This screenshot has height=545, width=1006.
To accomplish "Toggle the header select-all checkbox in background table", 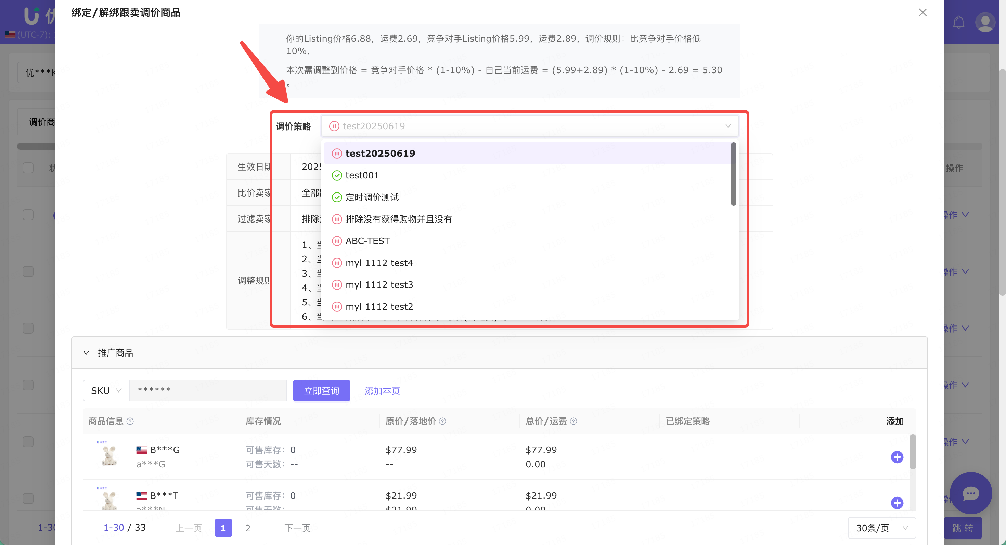I will point(28,168).
